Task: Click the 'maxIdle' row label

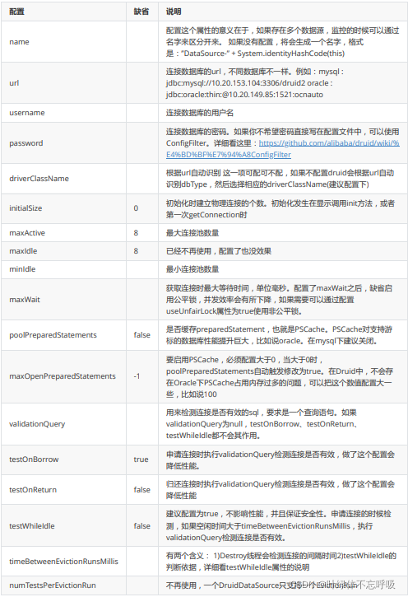Action: click(x=23, y=251)
